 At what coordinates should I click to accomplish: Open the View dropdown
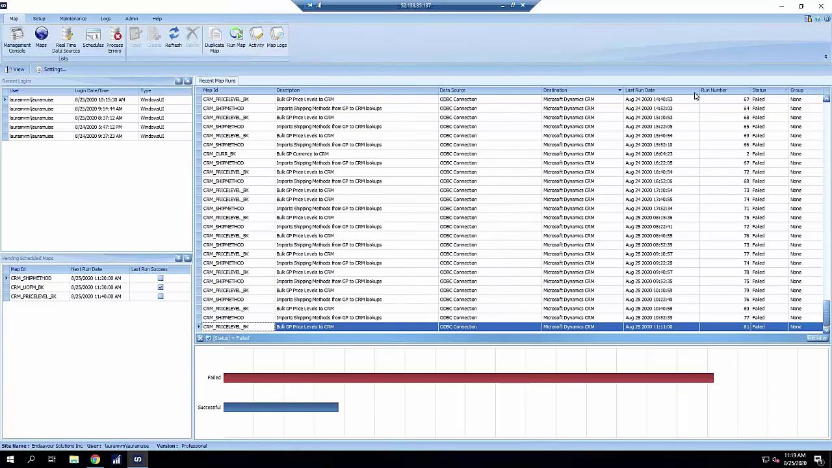tap(15, 70)
